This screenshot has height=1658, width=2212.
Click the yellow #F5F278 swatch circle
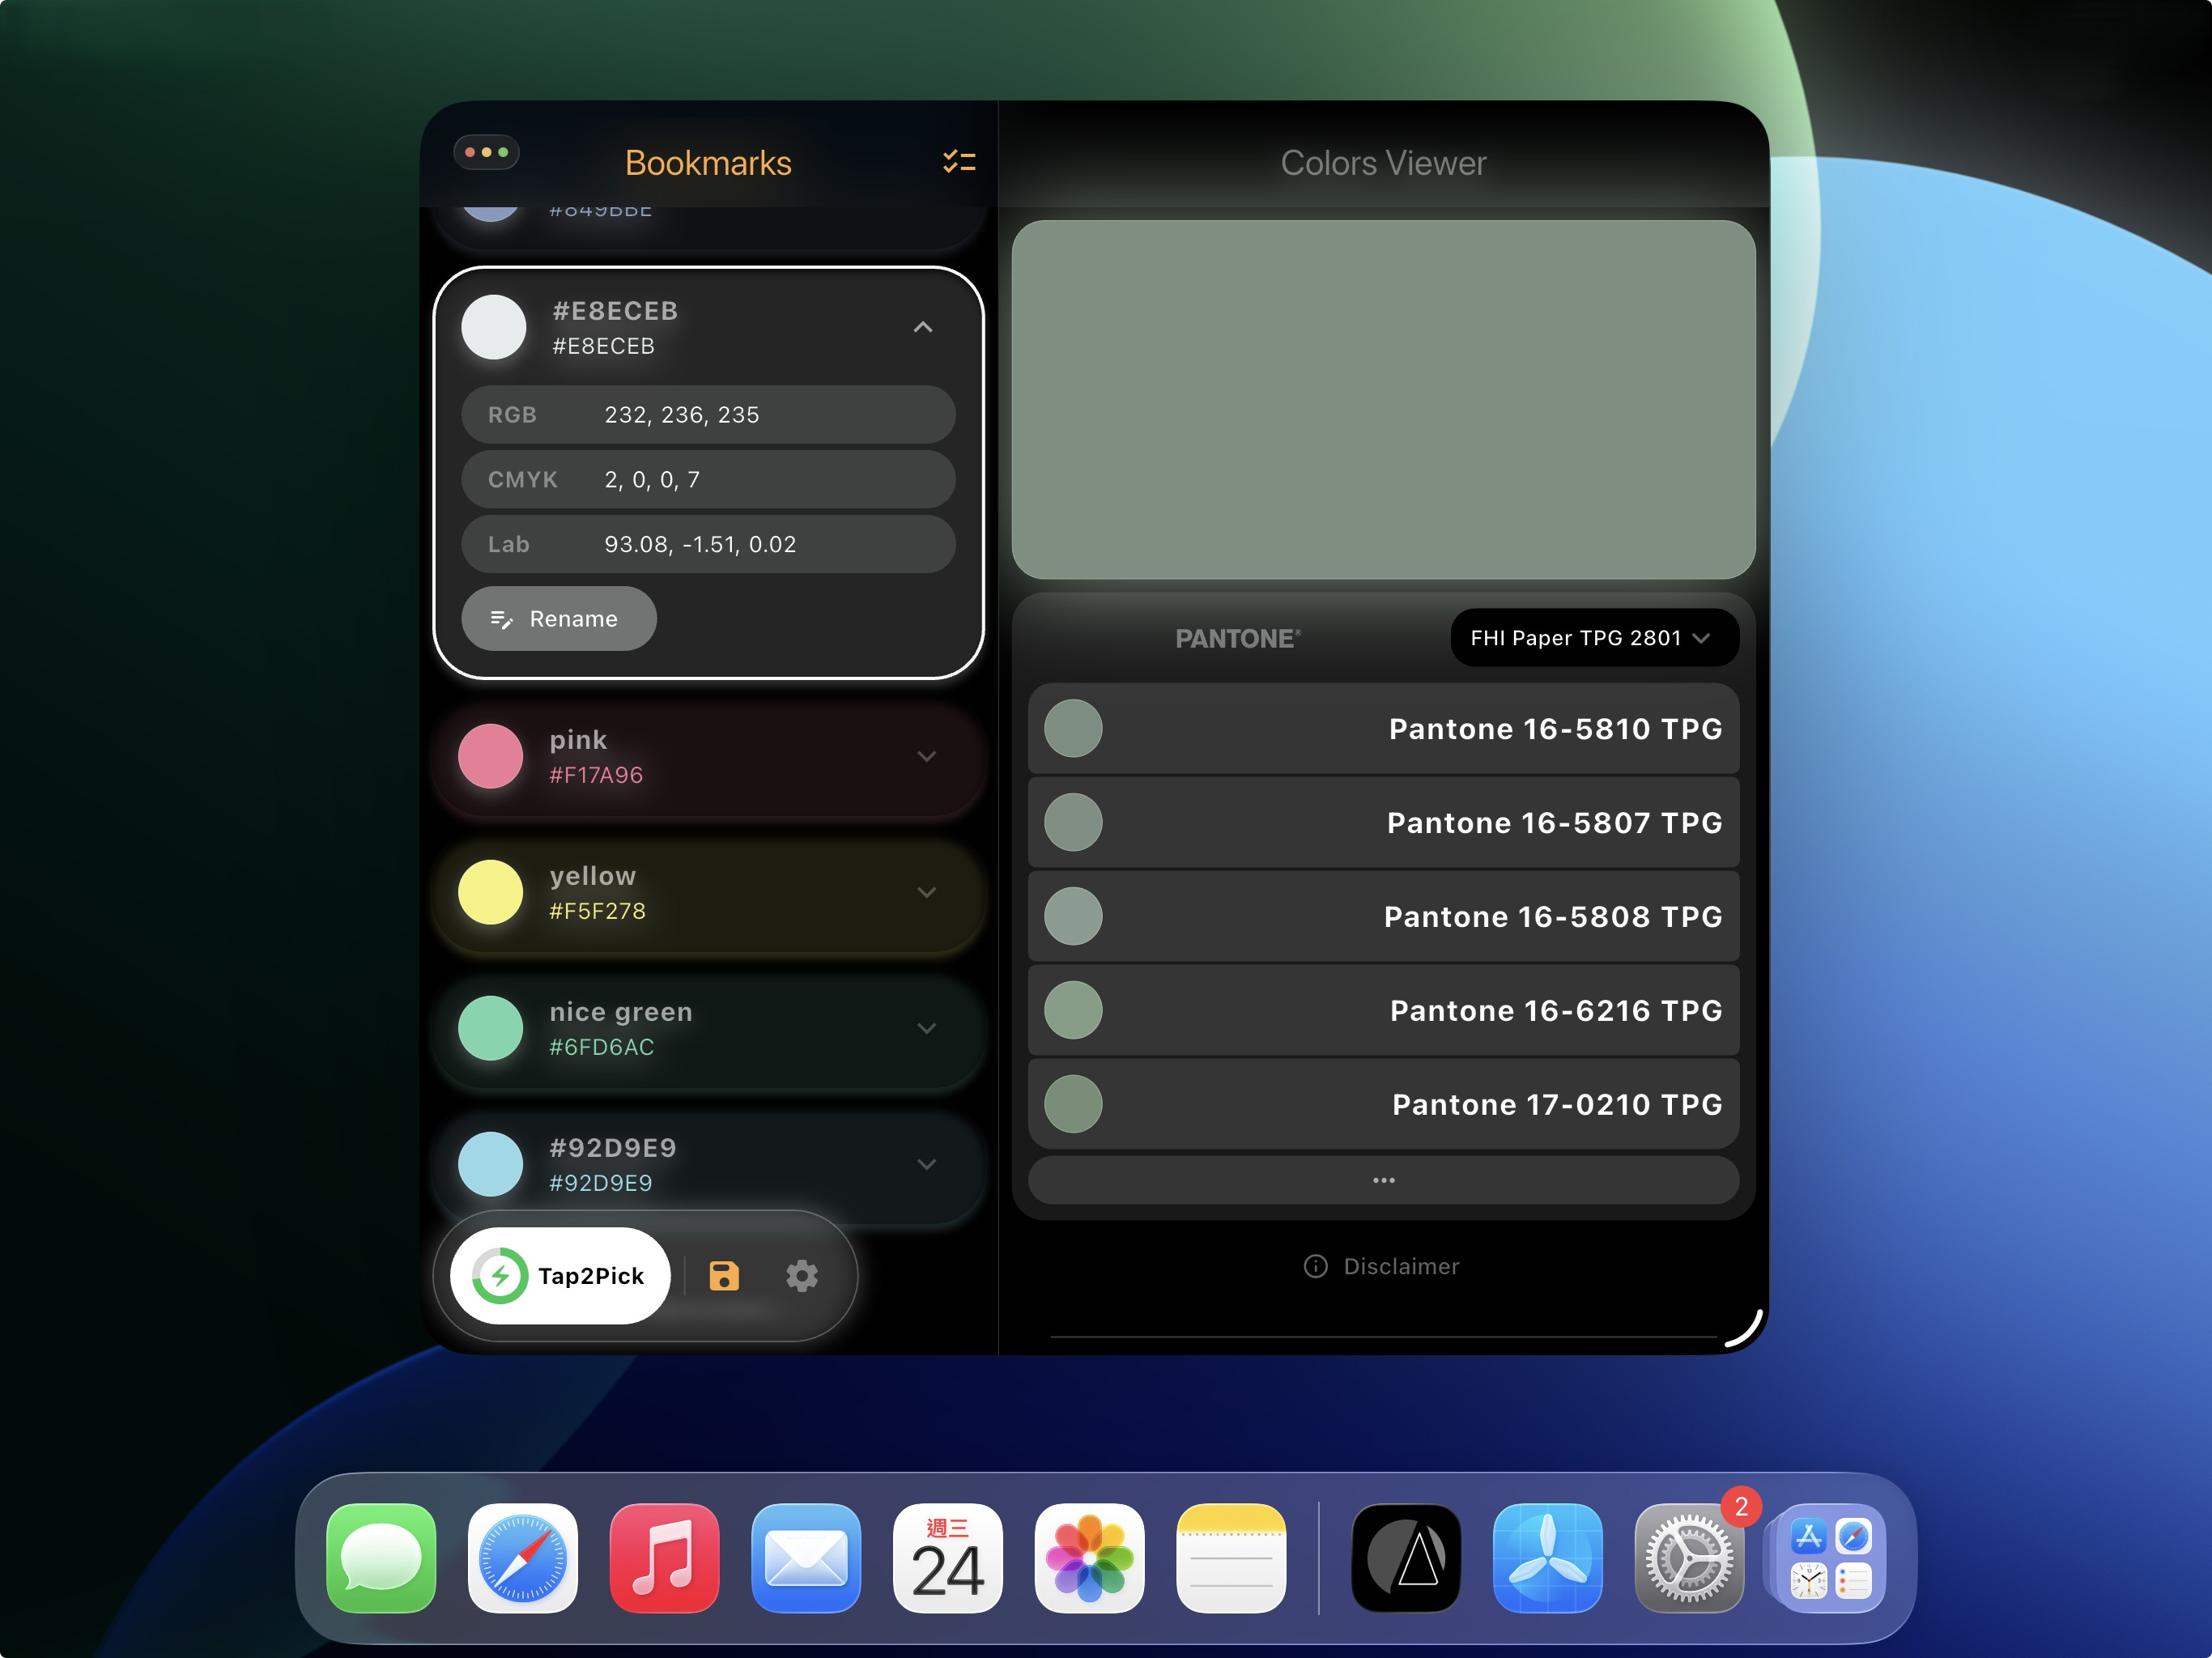491,892
